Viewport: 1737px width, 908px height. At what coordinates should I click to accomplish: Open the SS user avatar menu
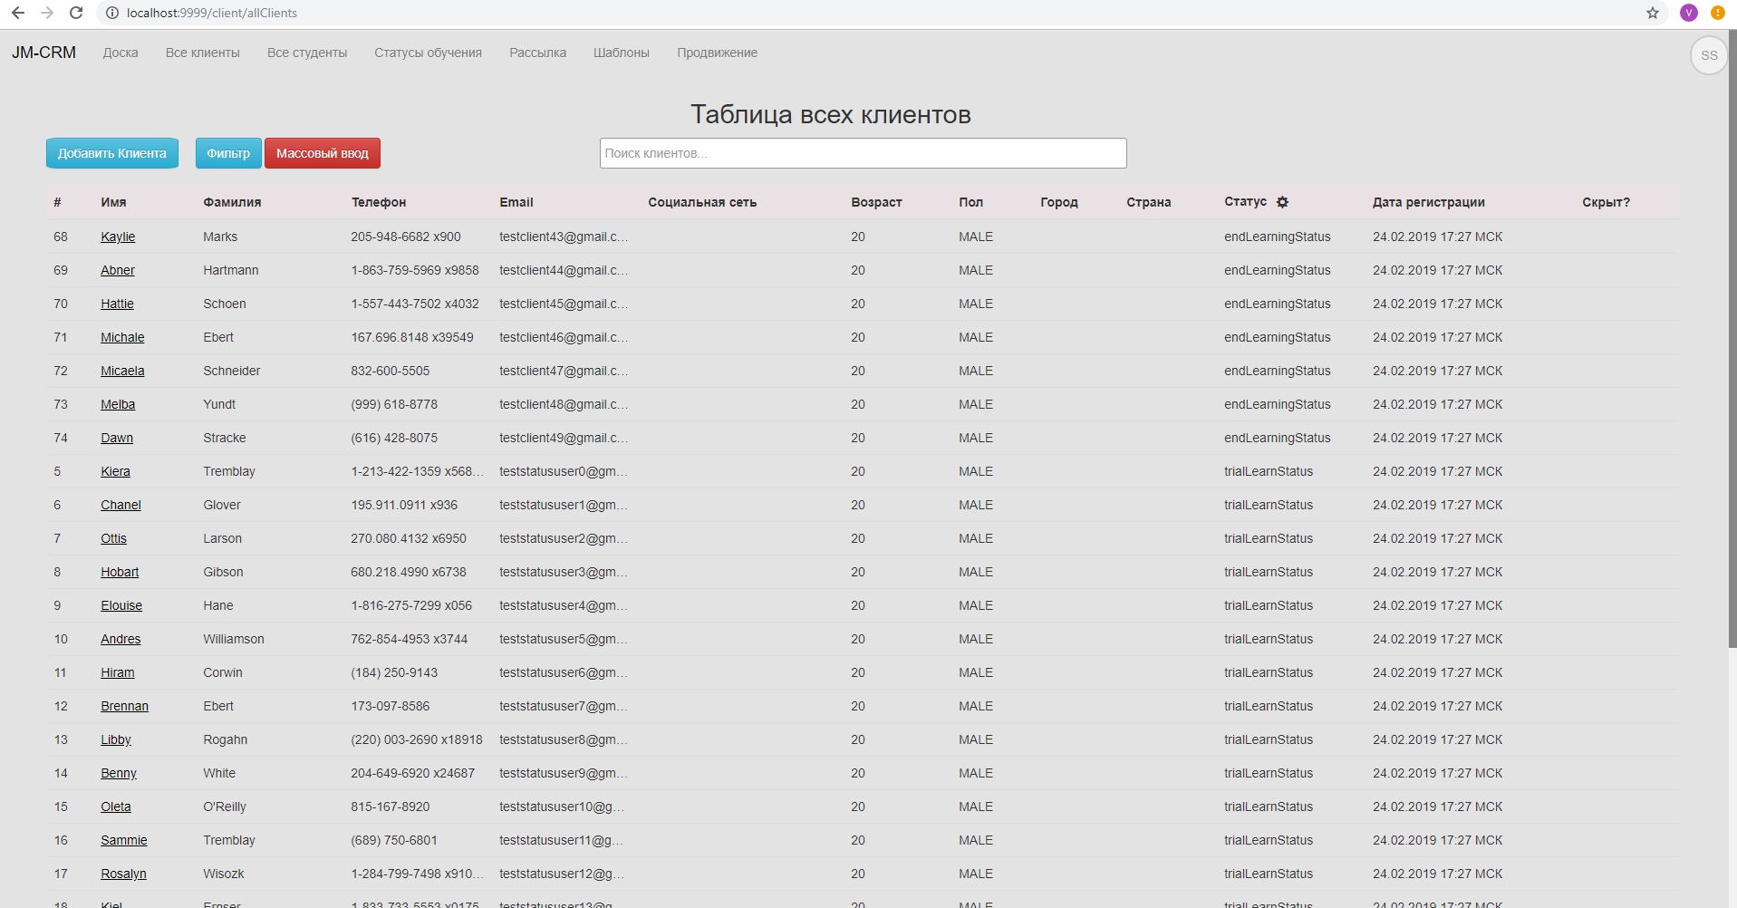point(1709,55)
